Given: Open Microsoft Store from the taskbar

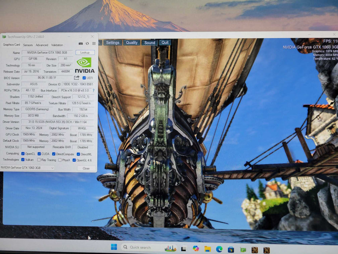Looking at the screenshot, I should click(231, 250).
